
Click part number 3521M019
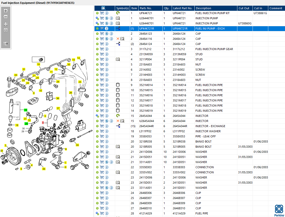point(146,111)
